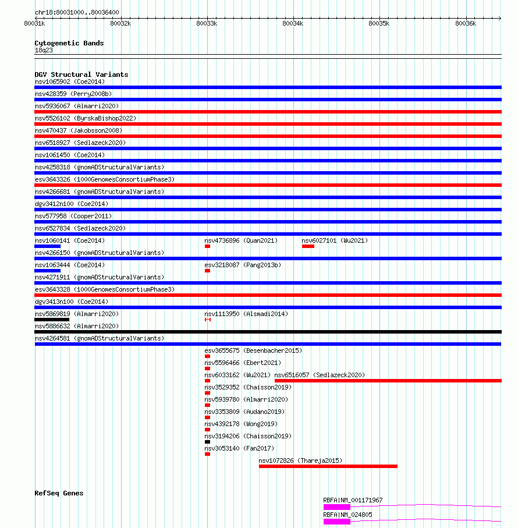Click the Cytogenetic Bands track title
The image size is (518, 528).
coord(69,43)
